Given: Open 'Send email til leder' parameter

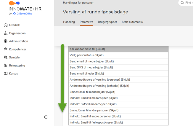Looking at the screenshot, I should [118, 74].
